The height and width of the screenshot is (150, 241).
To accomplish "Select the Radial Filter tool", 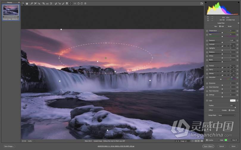I will coord(71,3).
